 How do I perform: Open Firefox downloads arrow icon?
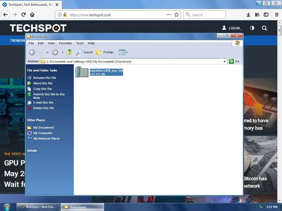click(248, 15)
